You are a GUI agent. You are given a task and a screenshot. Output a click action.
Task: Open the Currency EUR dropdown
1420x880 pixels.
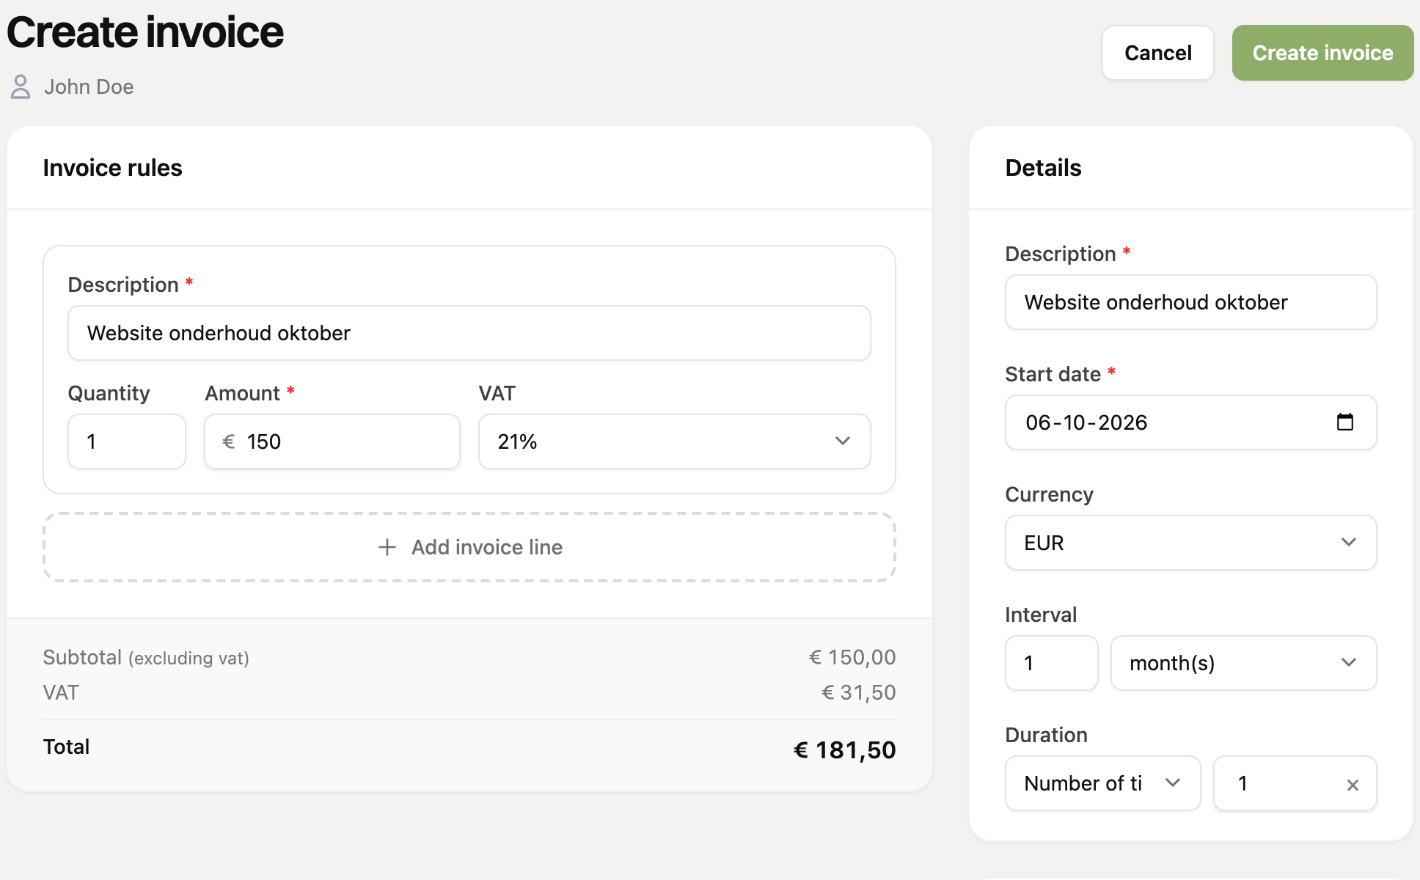pos(1190,543)
